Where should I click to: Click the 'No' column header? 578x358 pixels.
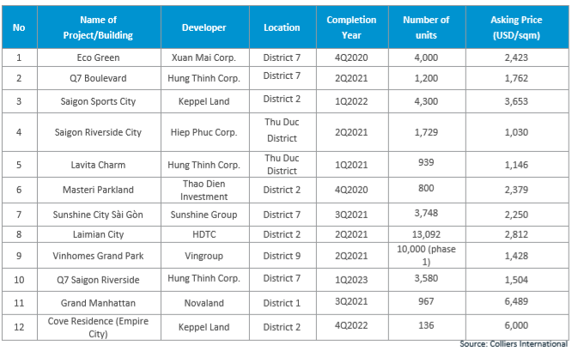coord(19,27)
